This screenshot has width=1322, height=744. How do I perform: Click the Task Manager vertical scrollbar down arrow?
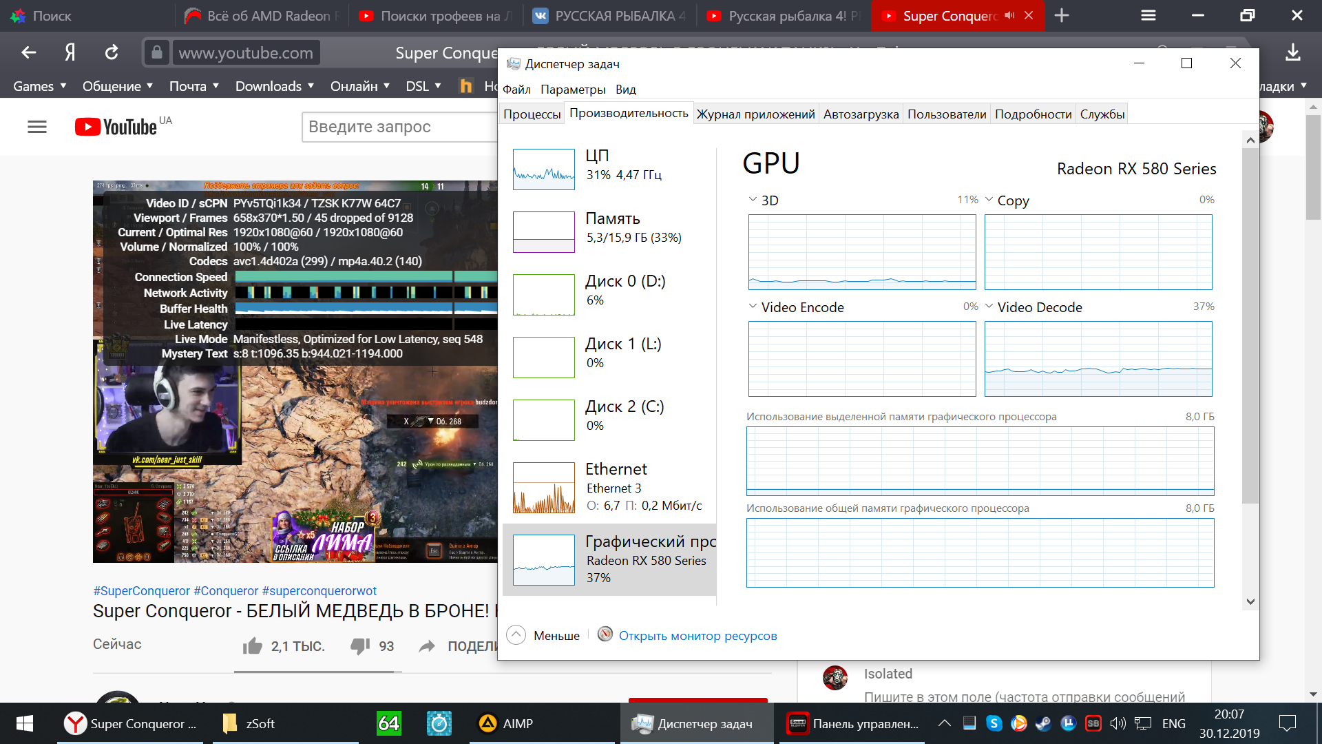pos(1250,601)
